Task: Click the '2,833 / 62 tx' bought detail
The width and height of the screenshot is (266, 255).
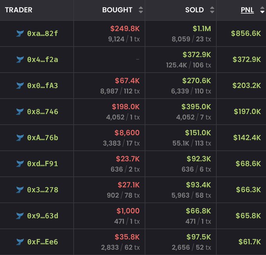Action: click(120, 248)
